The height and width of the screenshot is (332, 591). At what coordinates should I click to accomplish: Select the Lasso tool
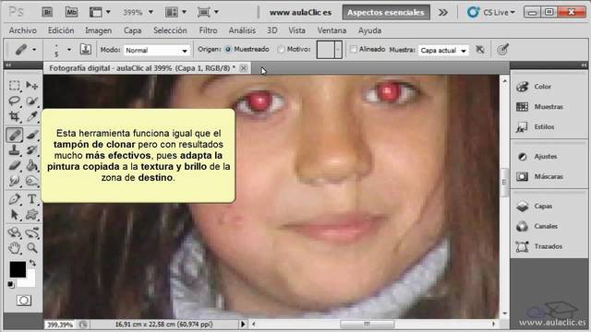pos(15,101)
